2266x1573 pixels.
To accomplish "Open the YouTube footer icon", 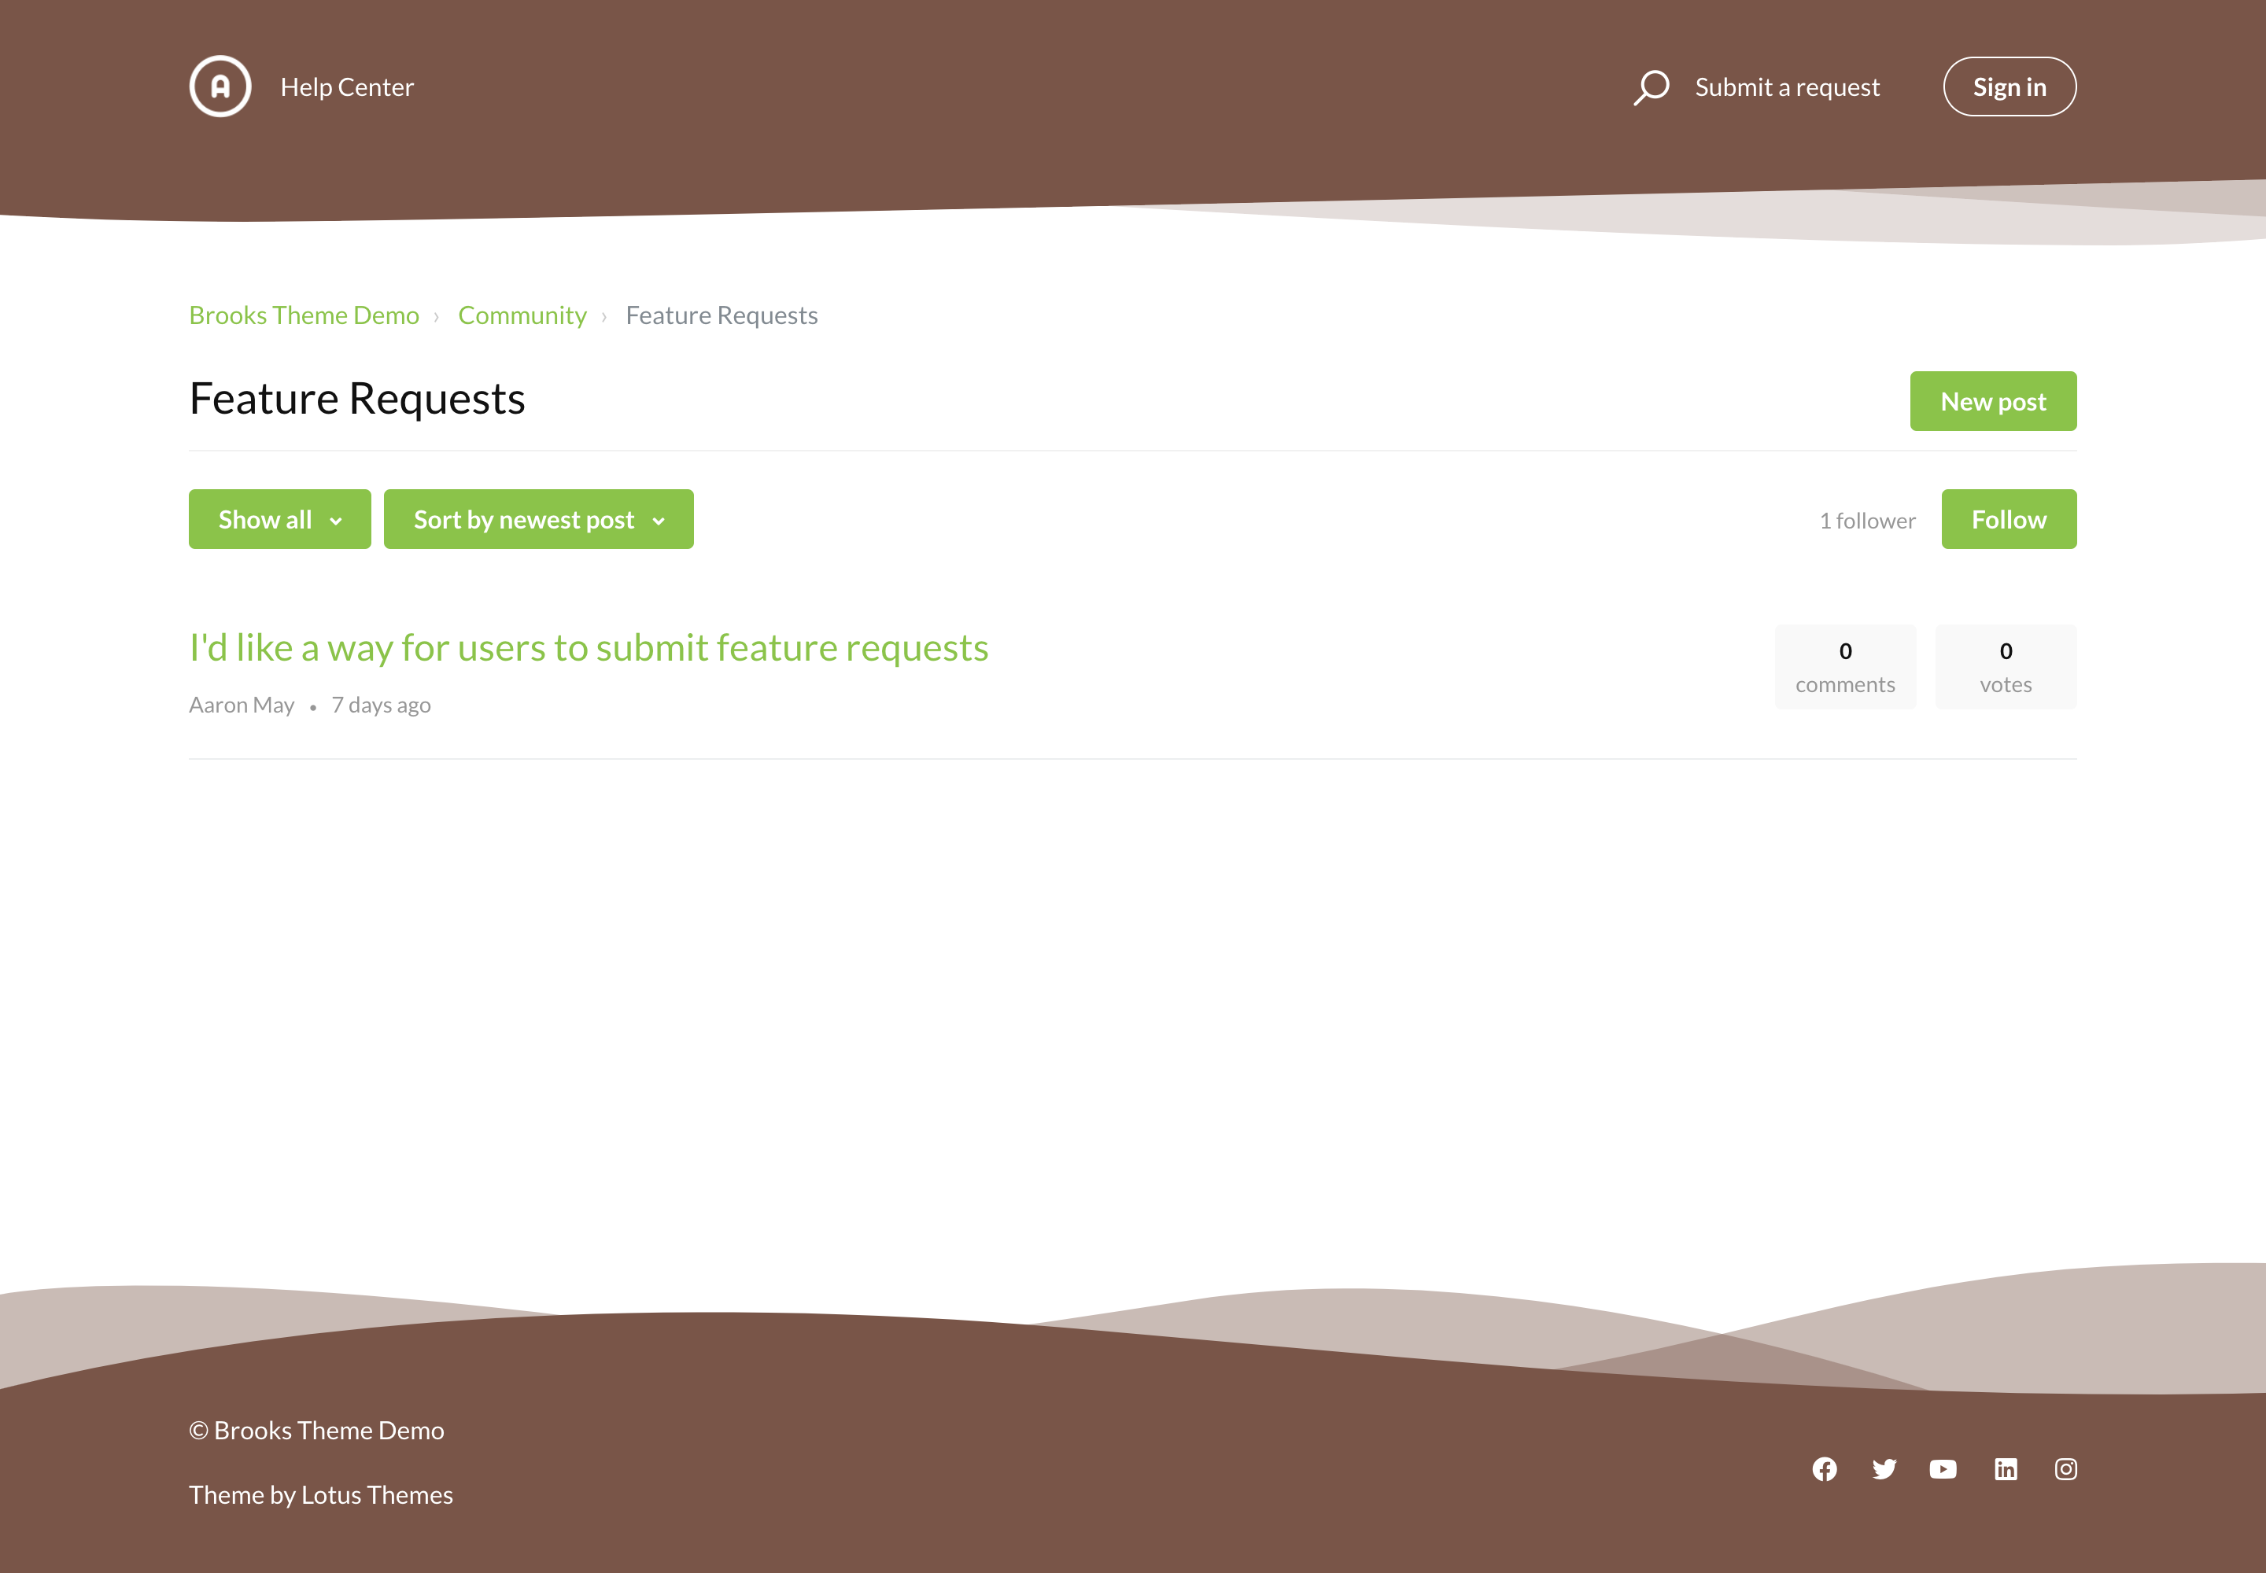I will 1943,1469.
